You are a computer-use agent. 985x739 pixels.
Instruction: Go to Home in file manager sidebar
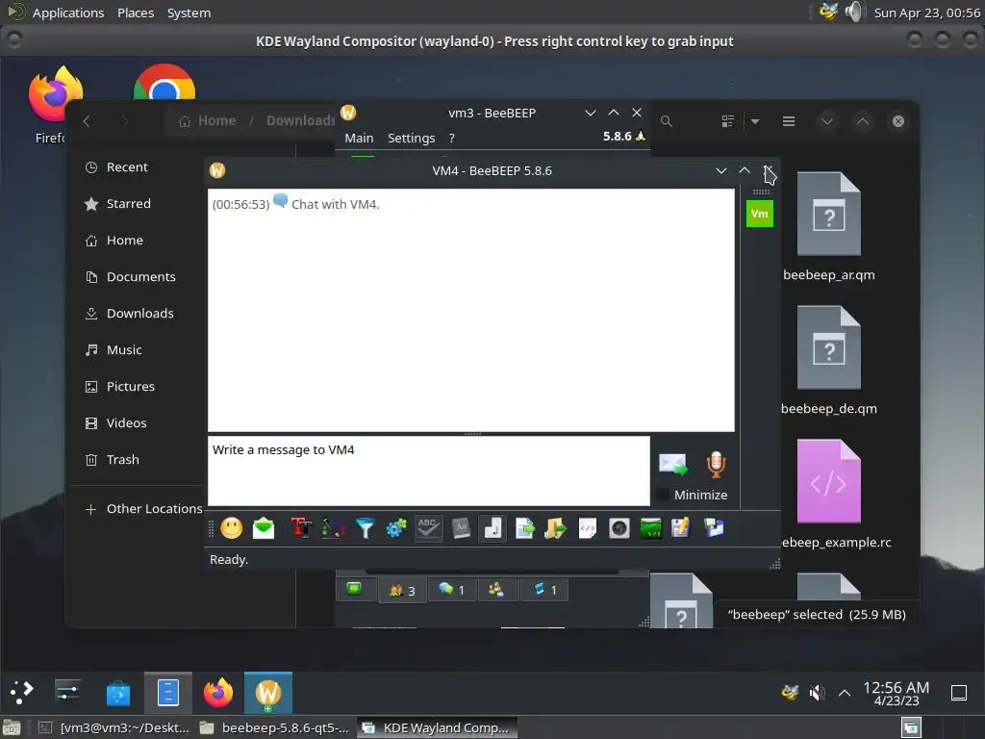tap(124, 240)
